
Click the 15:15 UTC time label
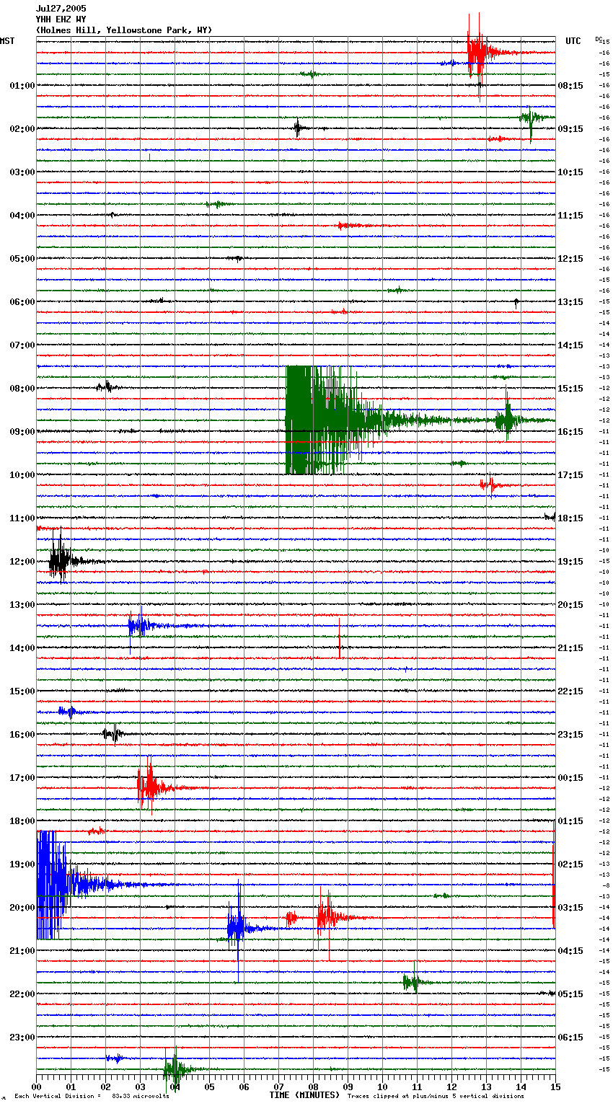[570, 389]
